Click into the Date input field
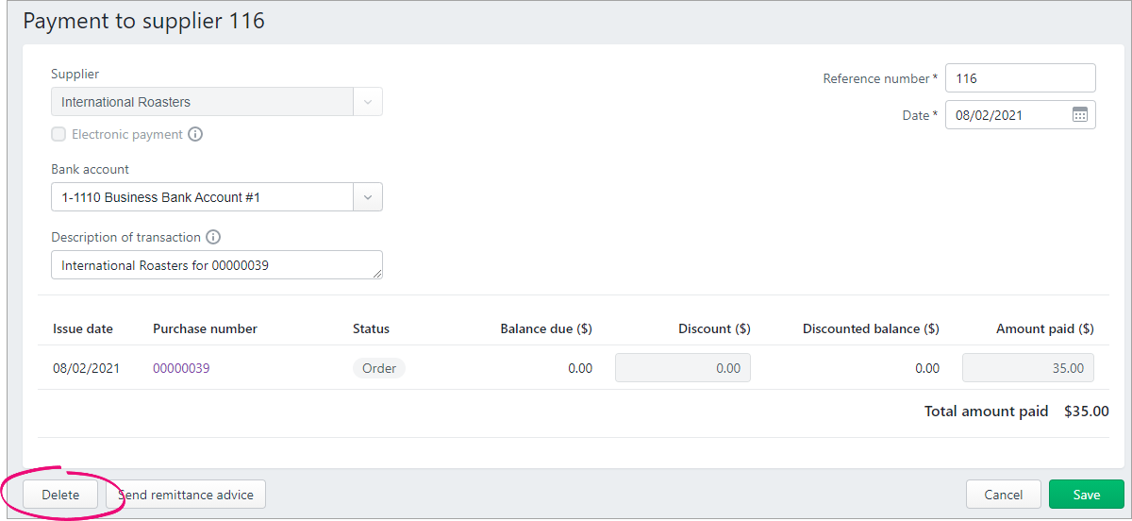The height and width of the screenshot is (521, 1132). point(1007,115)
